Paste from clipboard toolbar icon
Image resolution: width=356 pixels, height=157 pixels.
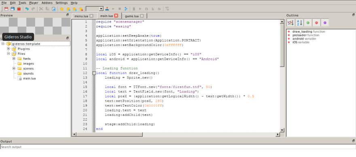54,9
